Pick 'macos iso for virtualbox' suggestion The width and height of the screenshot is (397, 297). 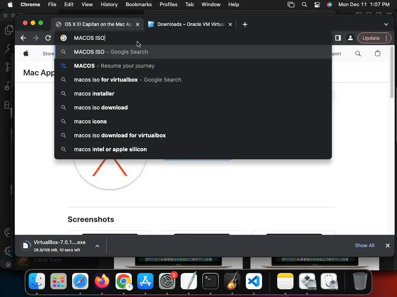pyautogui.click(x=193, y=80)
